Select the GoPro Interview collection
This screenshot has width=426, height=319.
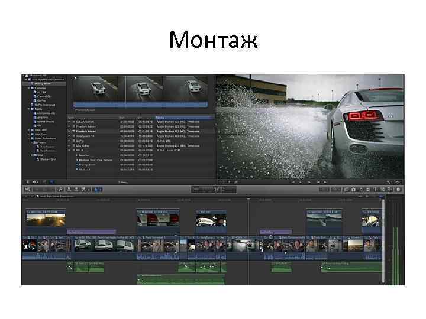(43, 105)
